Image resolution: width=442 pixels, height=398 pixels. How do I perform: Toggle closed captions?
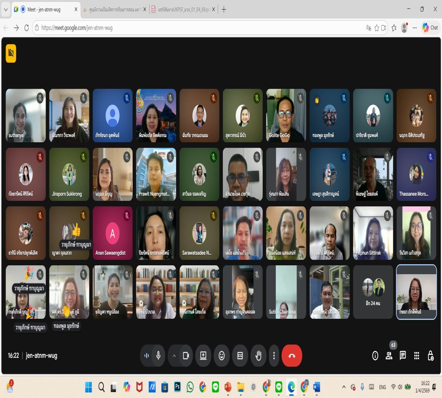[240, 356]
